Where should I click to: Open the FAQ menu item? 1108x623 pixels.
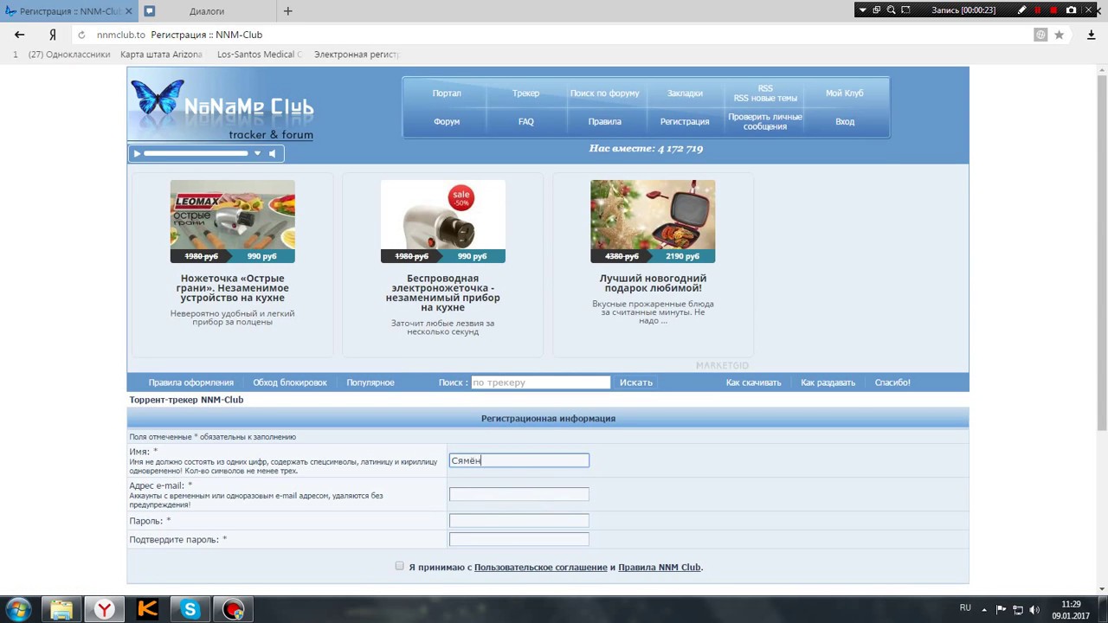tap(525, 122)
